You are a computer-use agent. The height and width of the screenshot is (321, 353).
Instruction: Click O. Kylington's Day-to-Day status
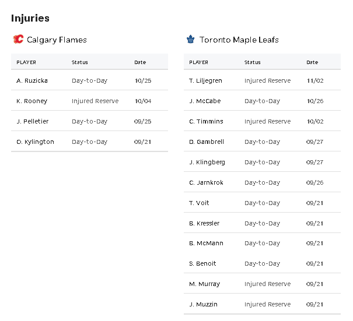[x=90, y=142]
